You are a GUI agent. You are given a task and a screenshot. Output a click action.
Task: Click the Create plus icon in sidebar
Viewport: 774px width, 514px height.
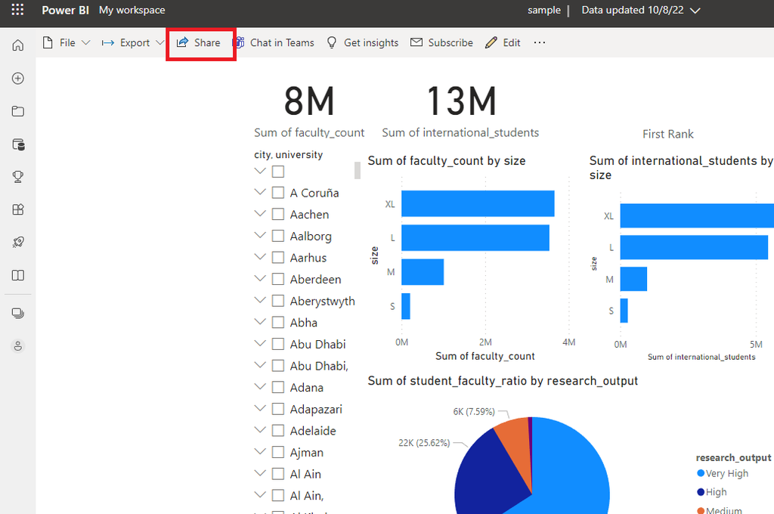click(x=18, y=79)
